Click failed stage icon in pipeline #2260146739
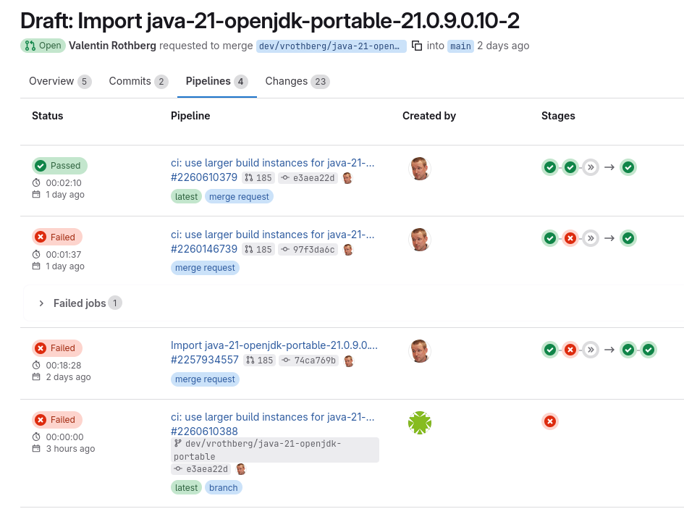 pyautogui.click(x=570, y=238)
